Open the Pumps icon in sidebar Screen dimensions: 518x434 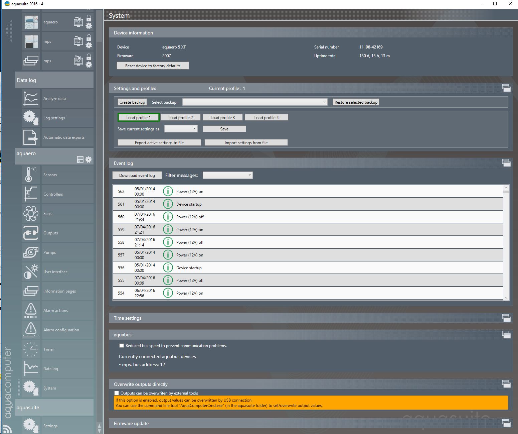(31, 252)
